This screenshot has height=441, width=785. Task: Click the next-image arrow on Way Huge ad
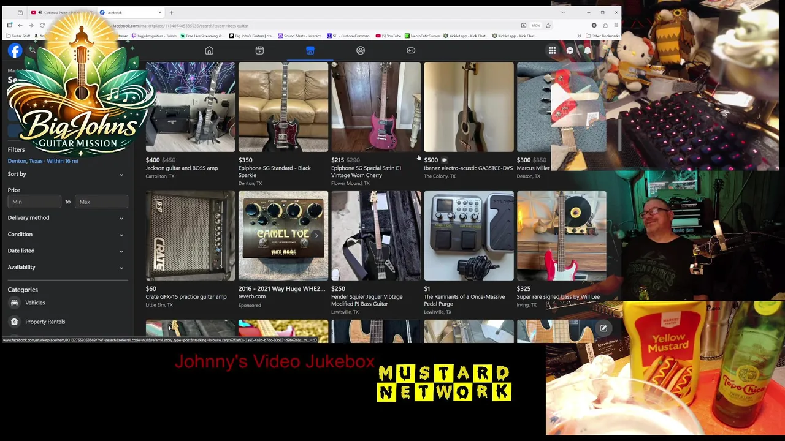[316, 235]
